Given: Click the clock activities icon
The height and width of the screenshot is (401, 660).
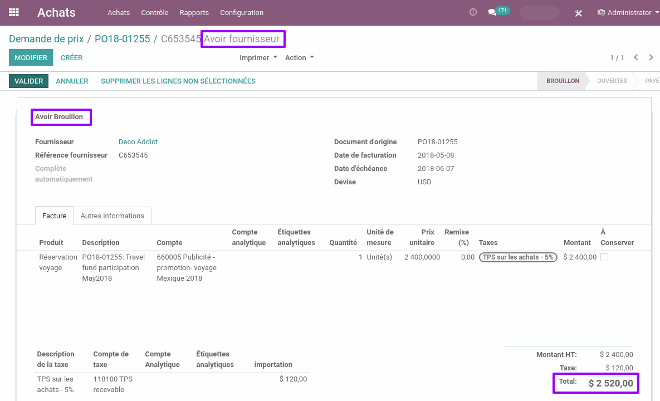Looking at the screenshot, I should [473, 12].
